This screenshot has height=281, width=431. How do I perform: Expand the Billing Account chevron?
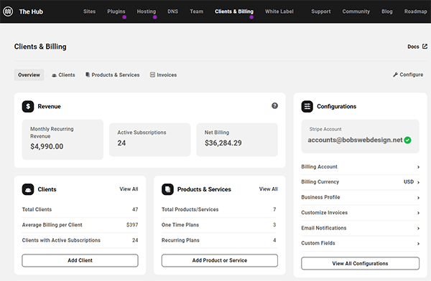point(418,167)
